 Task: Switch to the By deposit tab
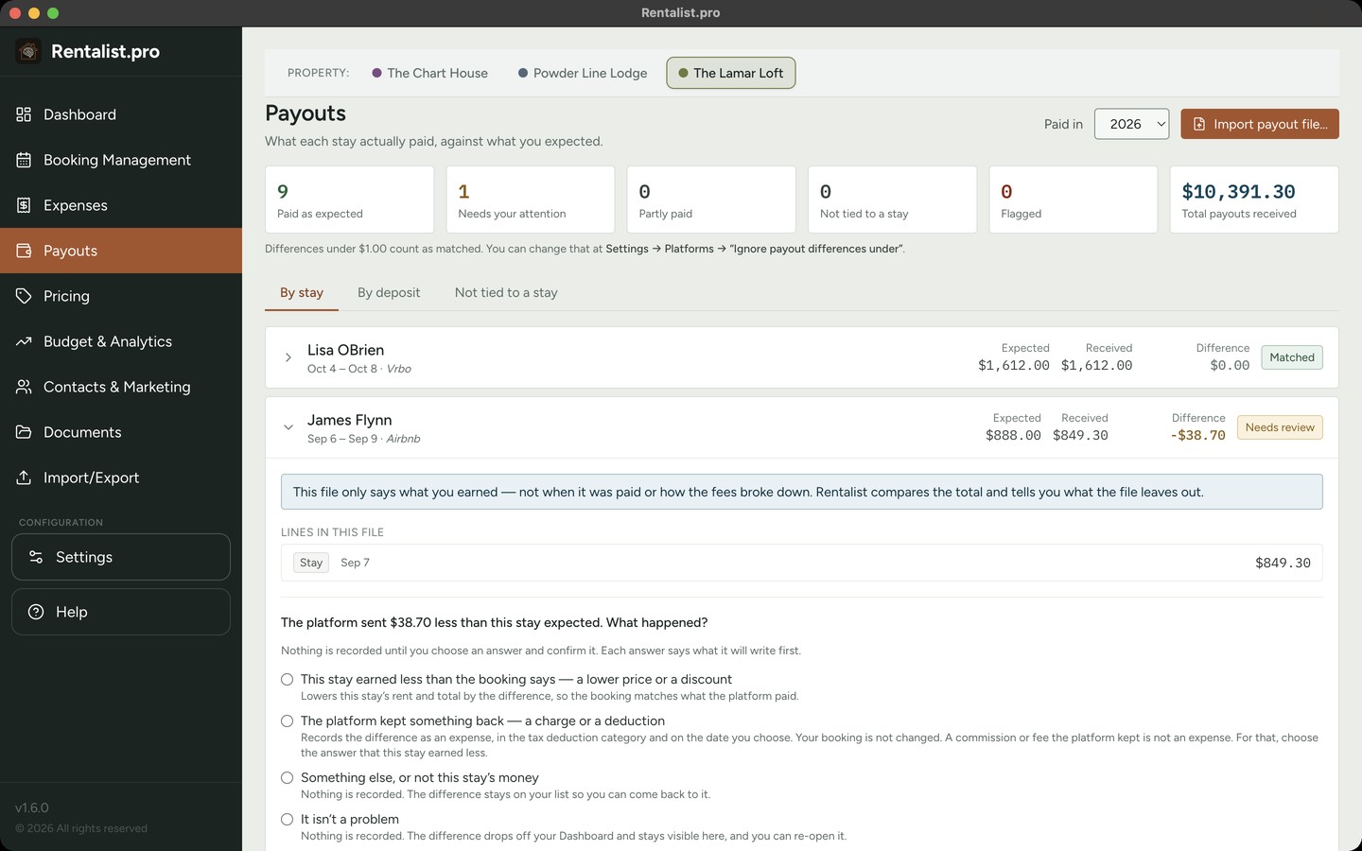389,293
